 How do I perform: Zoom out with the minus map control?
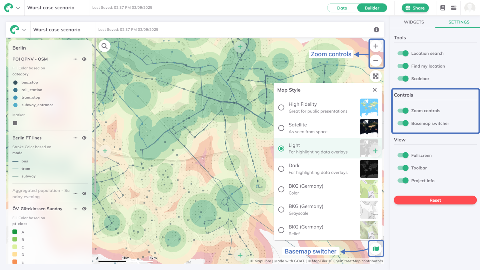tap(375, 60)
